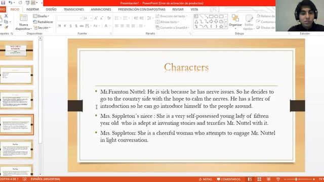Save the presentation from quick access toolbar

(3, 3)
